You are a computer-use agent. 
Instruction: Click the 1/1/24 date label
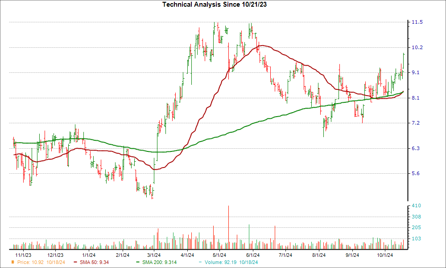point(89,255)
